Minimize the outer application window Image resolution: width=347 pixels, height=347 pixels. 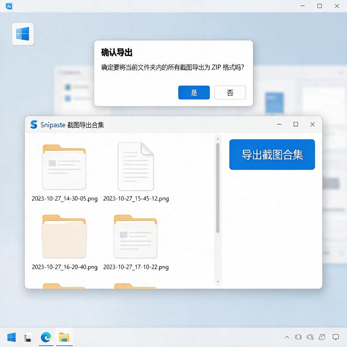(x=303, y=6)
